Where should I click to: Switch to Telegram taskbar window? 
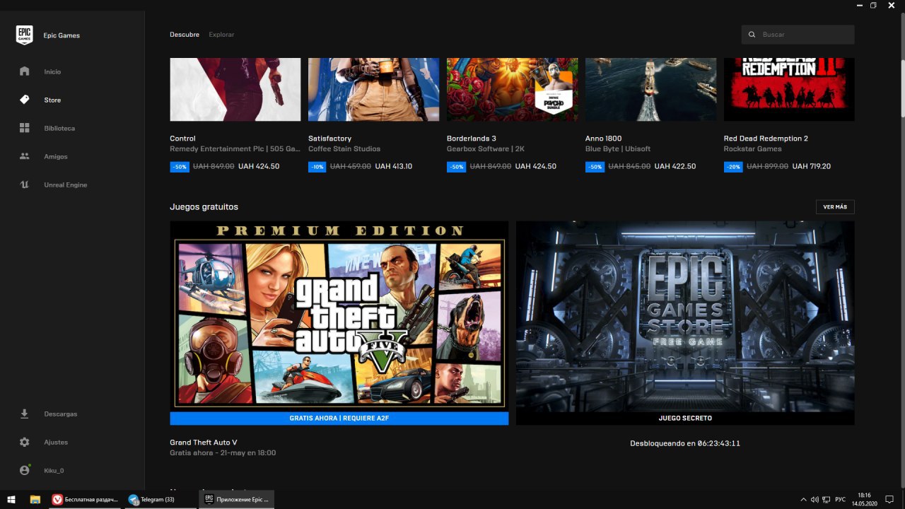(x=160, y=499)
